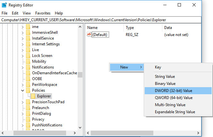The image size is (213, 137).
Task: Collapse the Policies key
Action: click(22, 90)
